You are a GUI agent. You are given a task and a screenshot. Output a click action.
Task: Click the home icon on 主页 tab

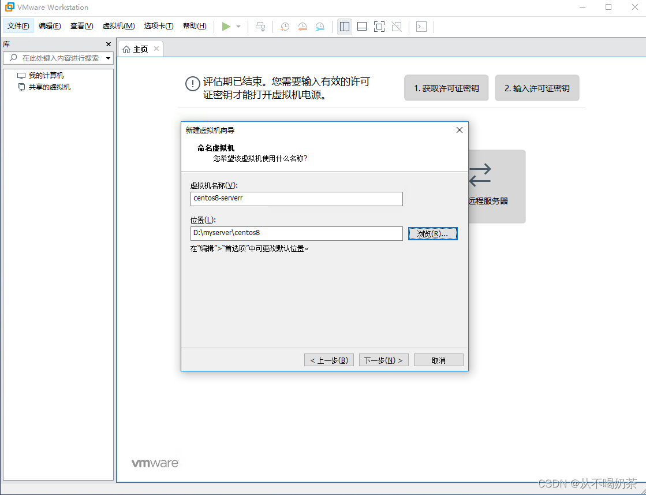click(126, 50)
